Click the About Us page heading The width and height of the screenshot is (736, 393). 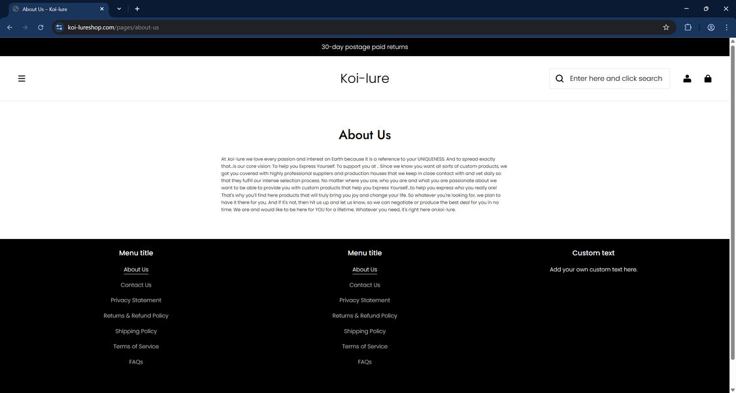[365, 135]
